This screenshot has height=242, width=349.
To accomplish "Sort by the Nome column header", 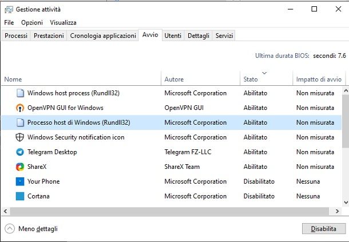I will click(81, 78).
